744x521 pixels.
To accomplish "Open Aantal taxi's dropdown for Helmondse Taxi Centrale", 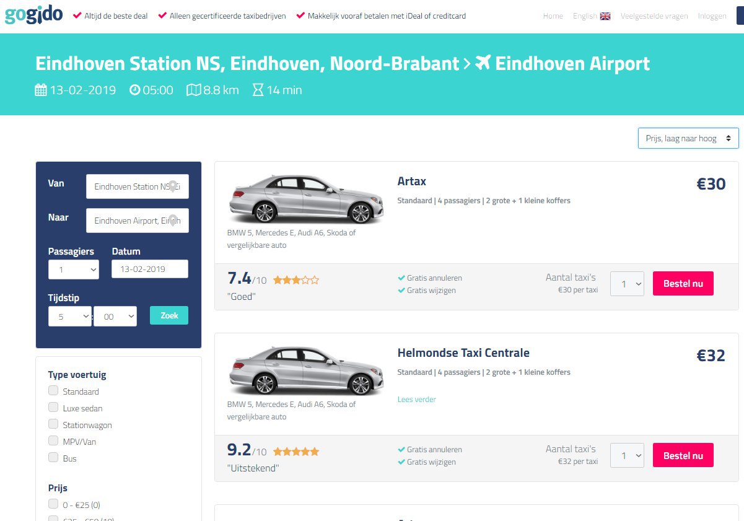I will click(627, 455).
